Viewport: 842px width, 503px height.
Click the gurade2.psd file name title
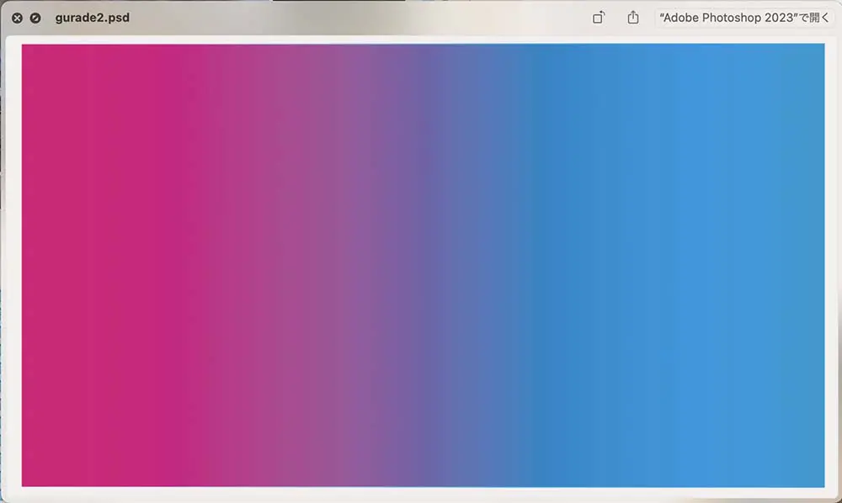click(x=92, y=18)
